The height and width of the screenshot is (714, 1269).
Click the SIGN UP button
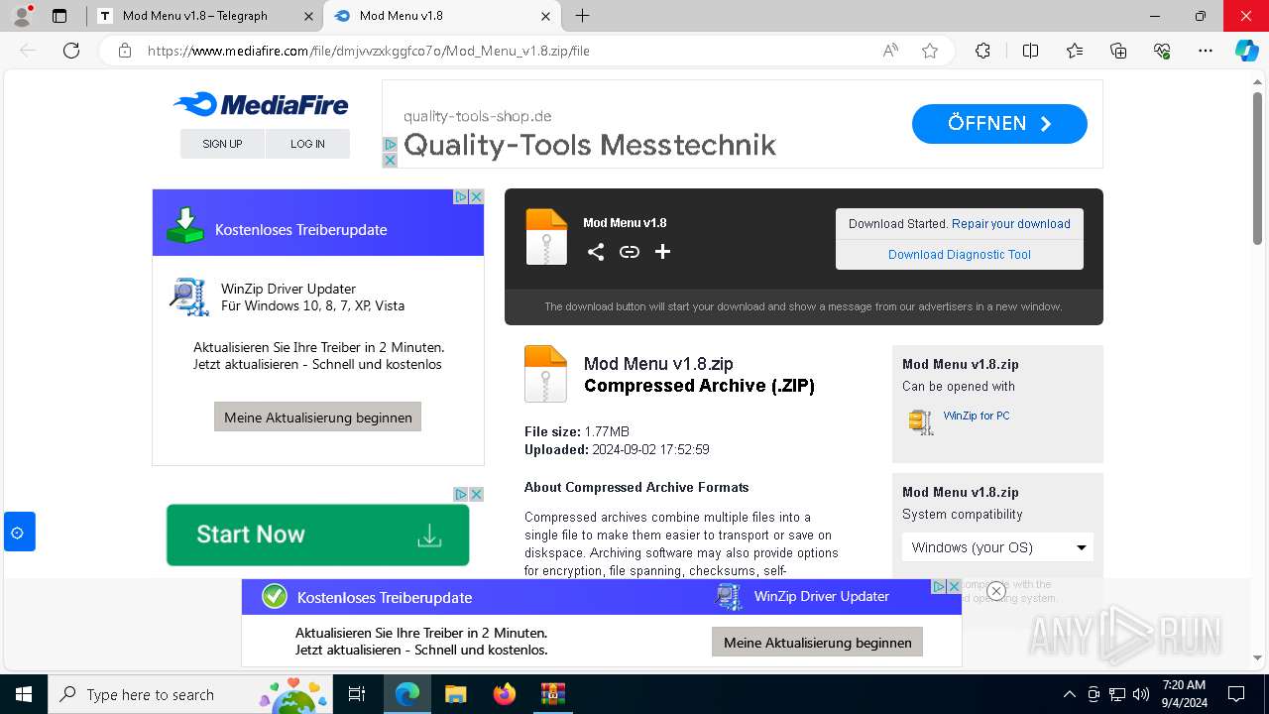coord(222,144)
